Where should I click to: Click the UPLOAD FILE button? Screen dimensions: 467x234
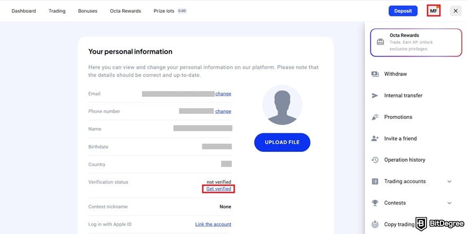pos(282,142)
